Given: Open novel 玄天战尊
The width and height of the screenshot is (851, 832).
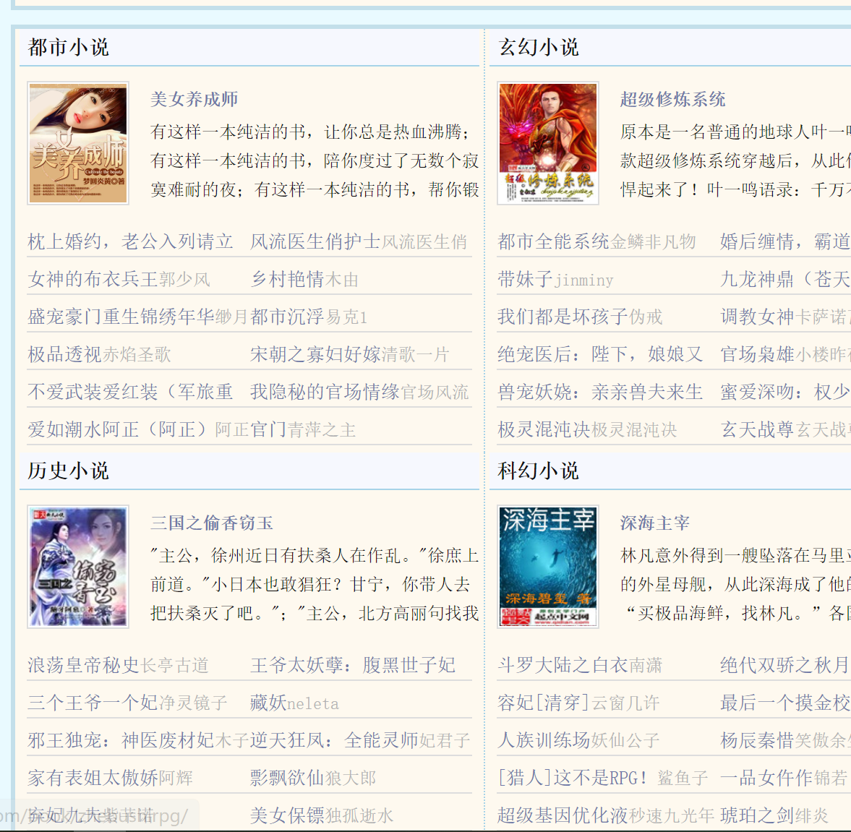Looking at the screenshot, I should pos(757,430).
